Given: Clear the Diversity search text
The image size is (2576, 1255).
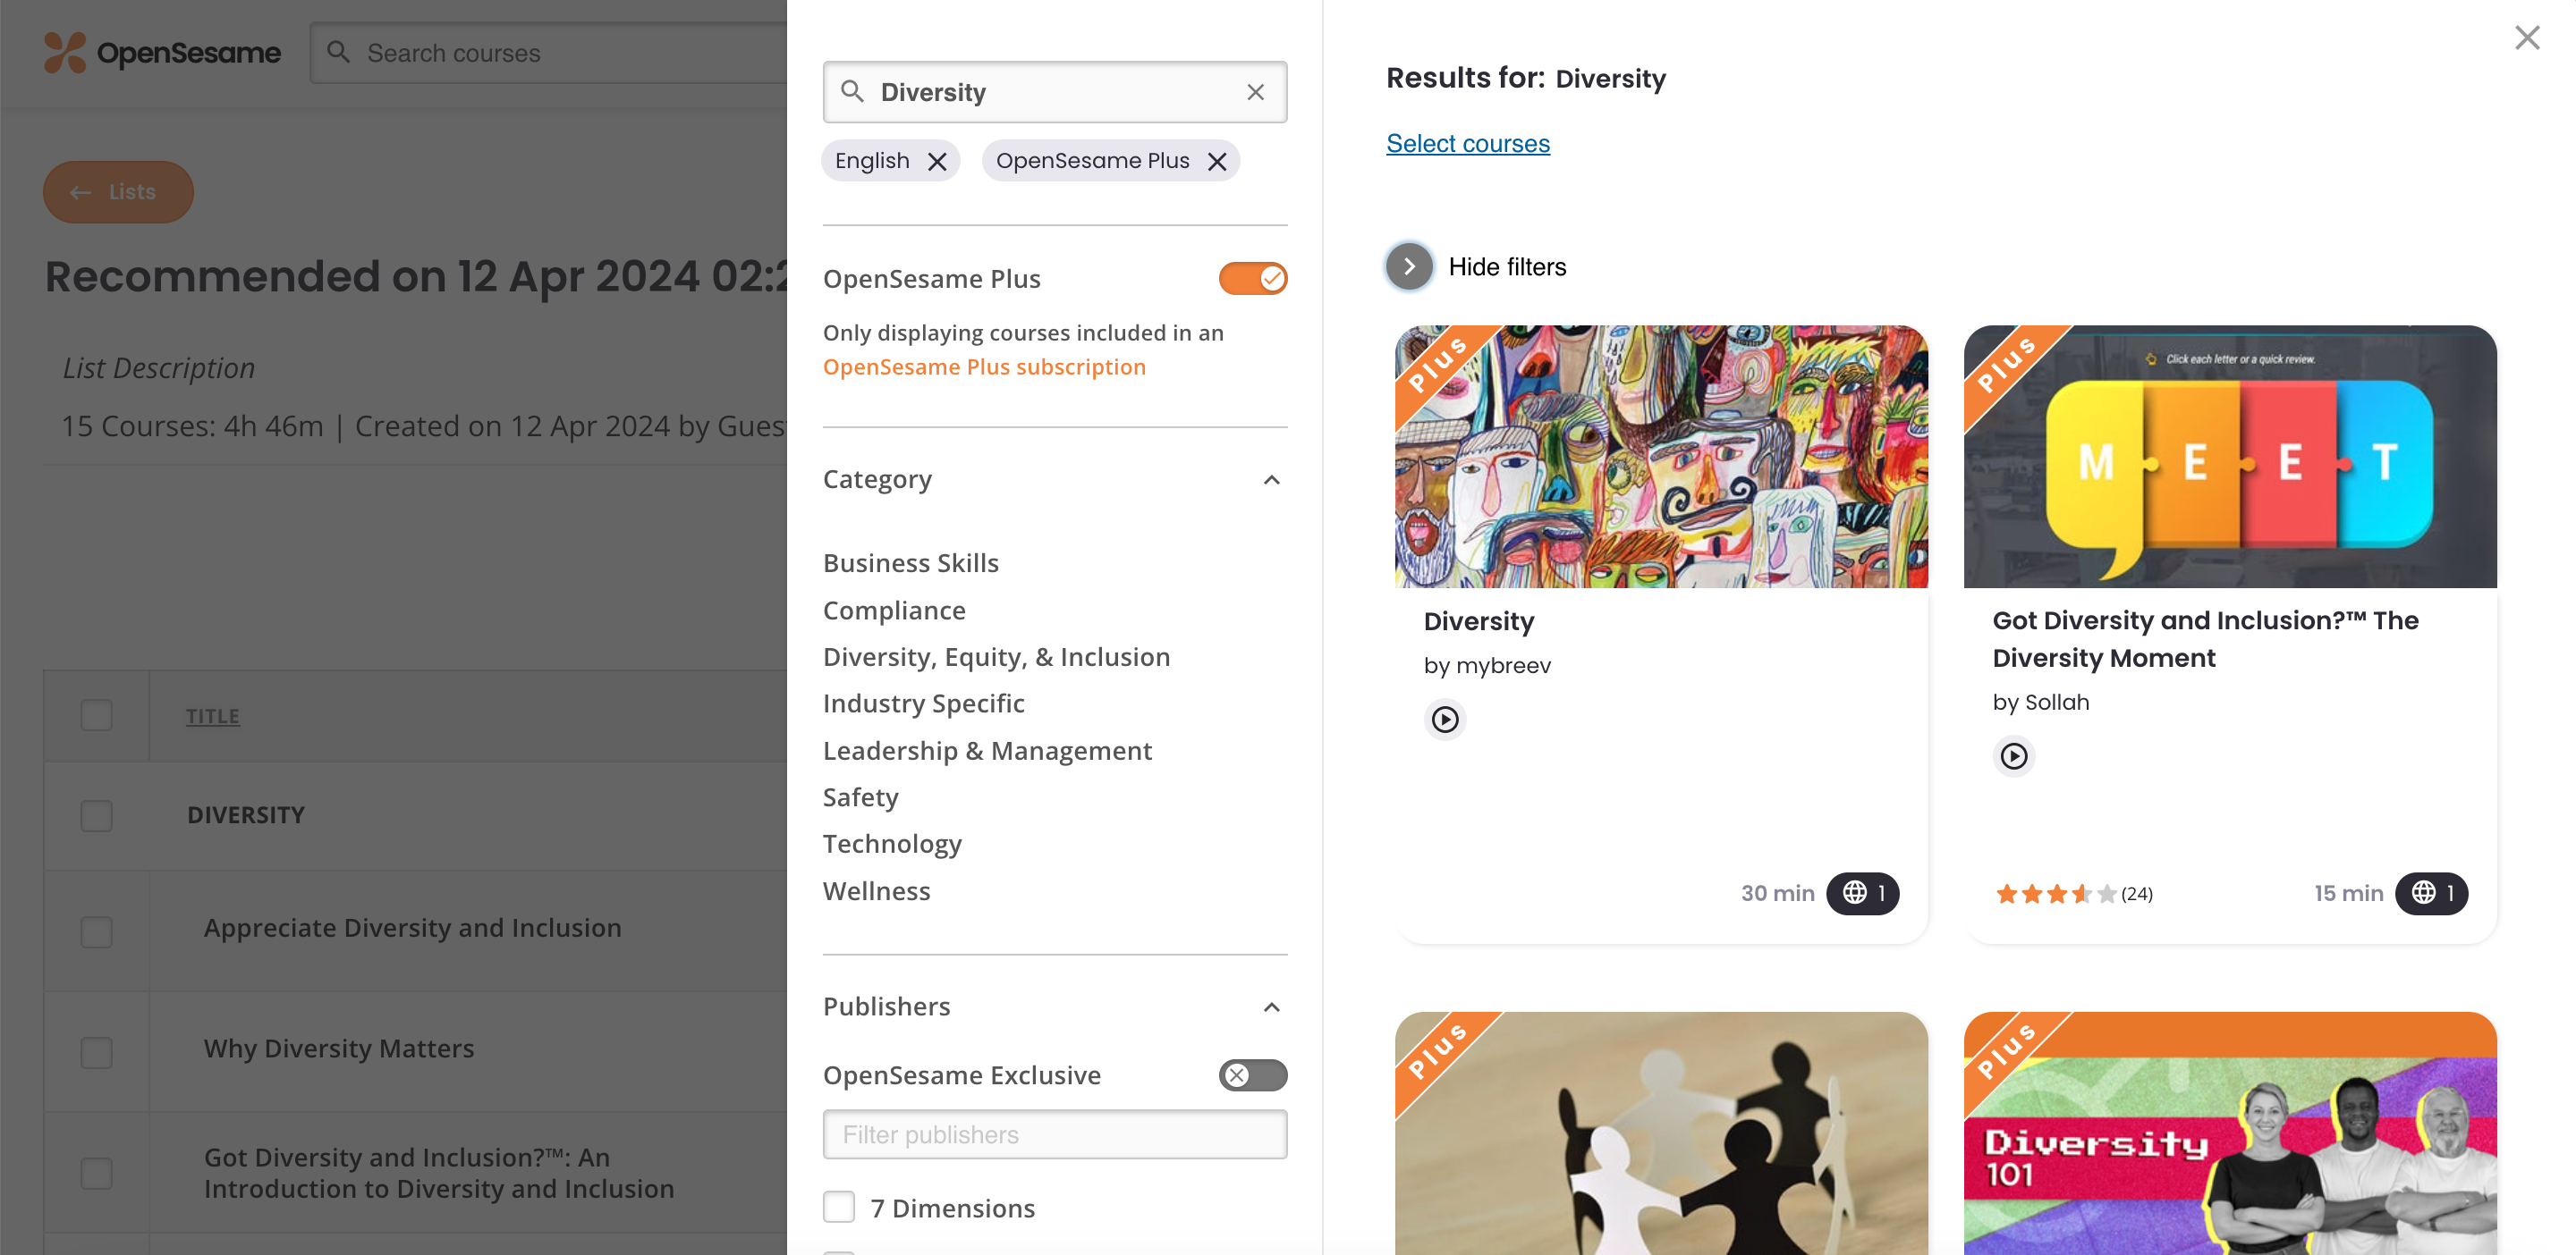Looking at the screenshot, I should point(1255,92).
